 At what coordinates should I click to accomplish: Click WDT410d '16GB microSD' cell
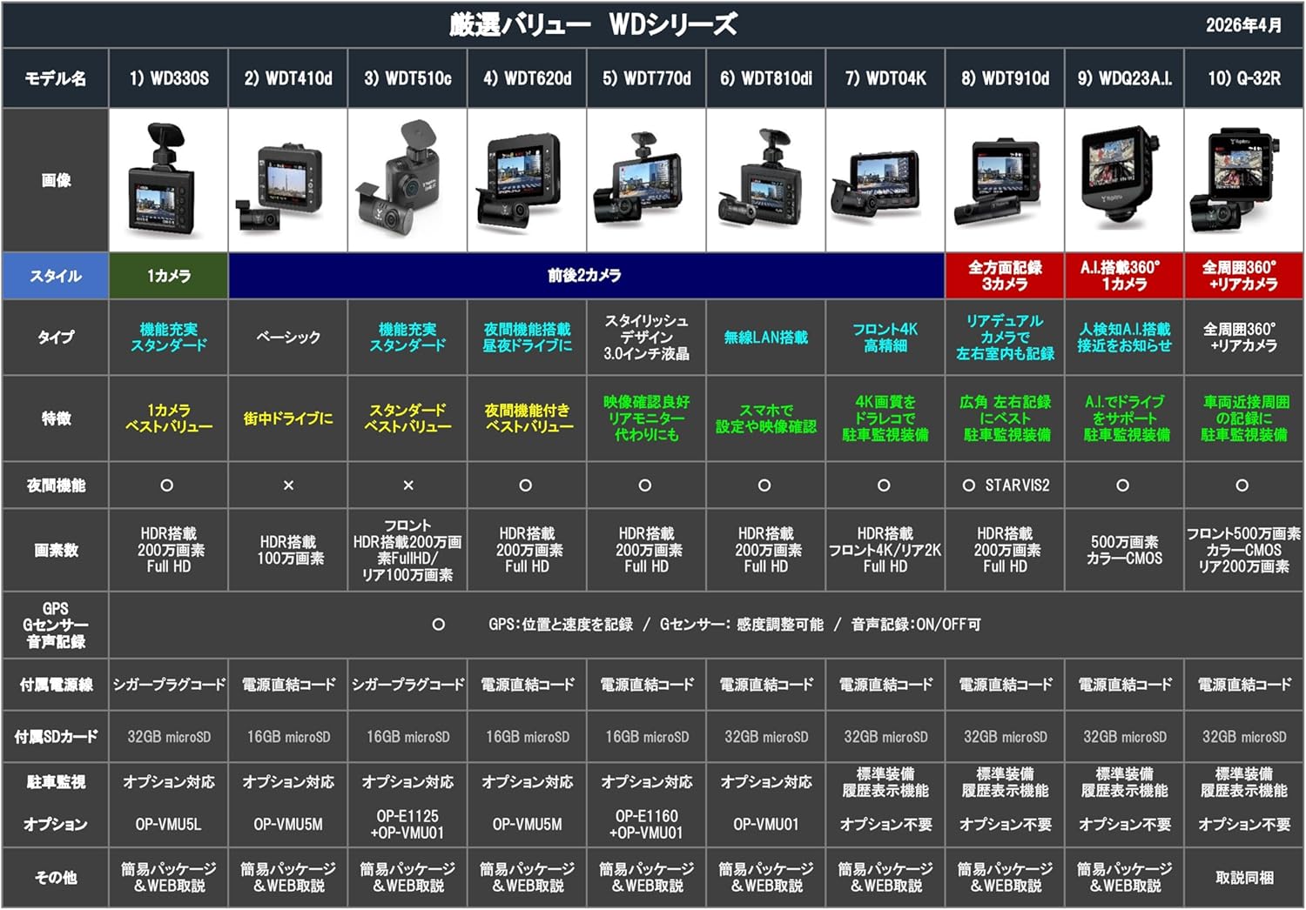[x=288, y=737]
